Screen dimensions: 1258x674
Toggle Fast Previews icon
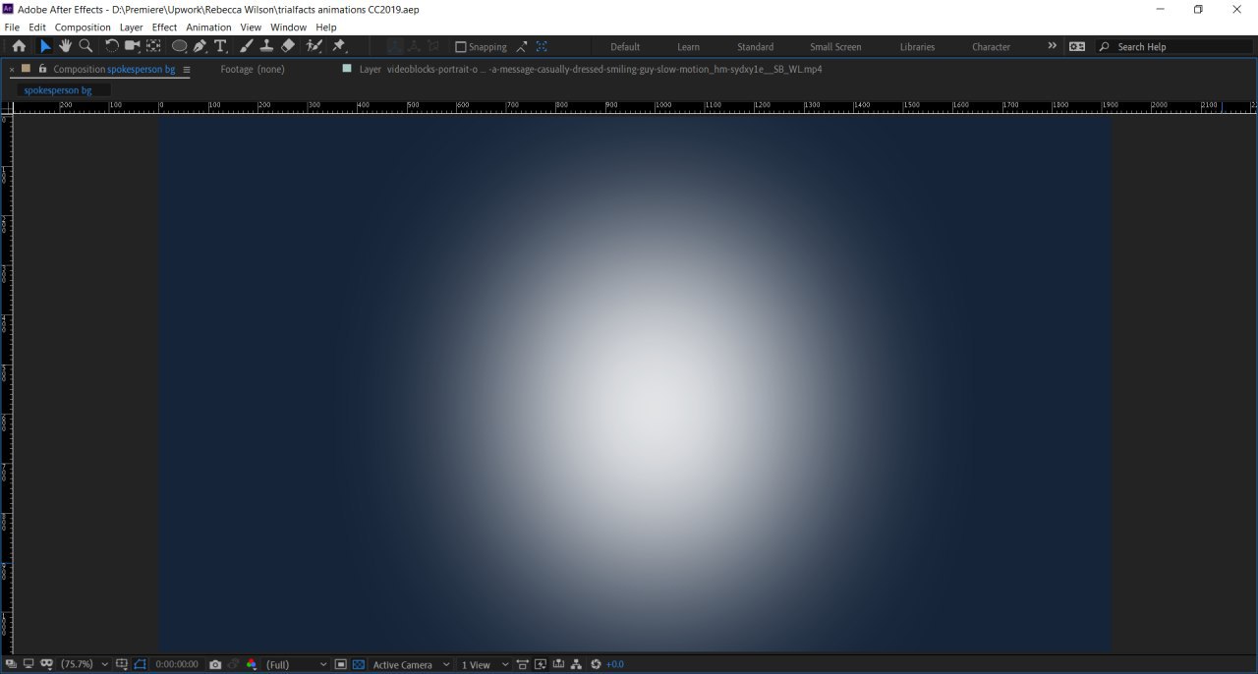540,664
